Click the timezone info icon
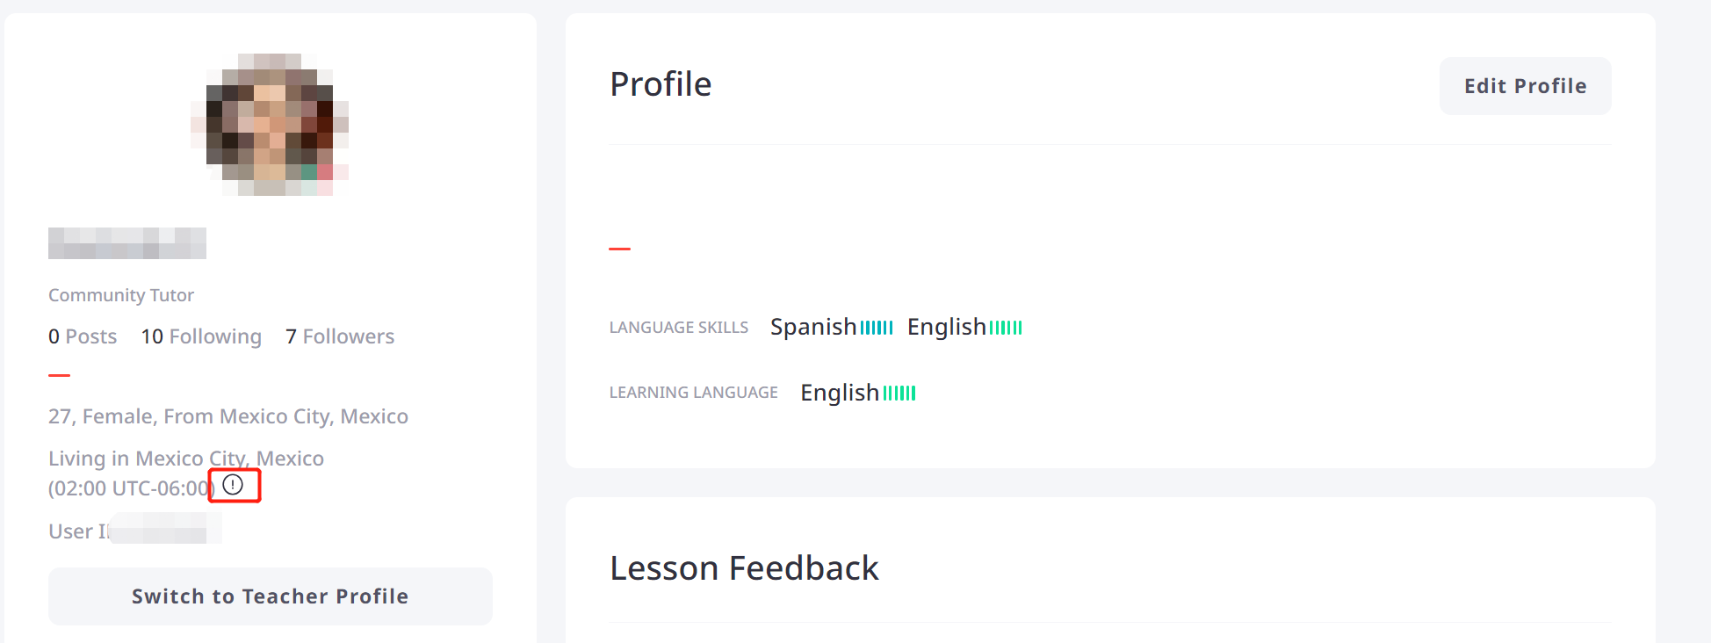 tap(233, 485)
